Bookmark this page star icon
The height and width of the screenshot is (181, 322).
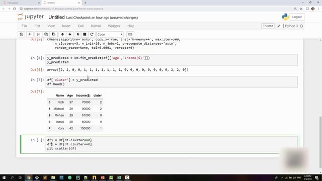[301, 9]
